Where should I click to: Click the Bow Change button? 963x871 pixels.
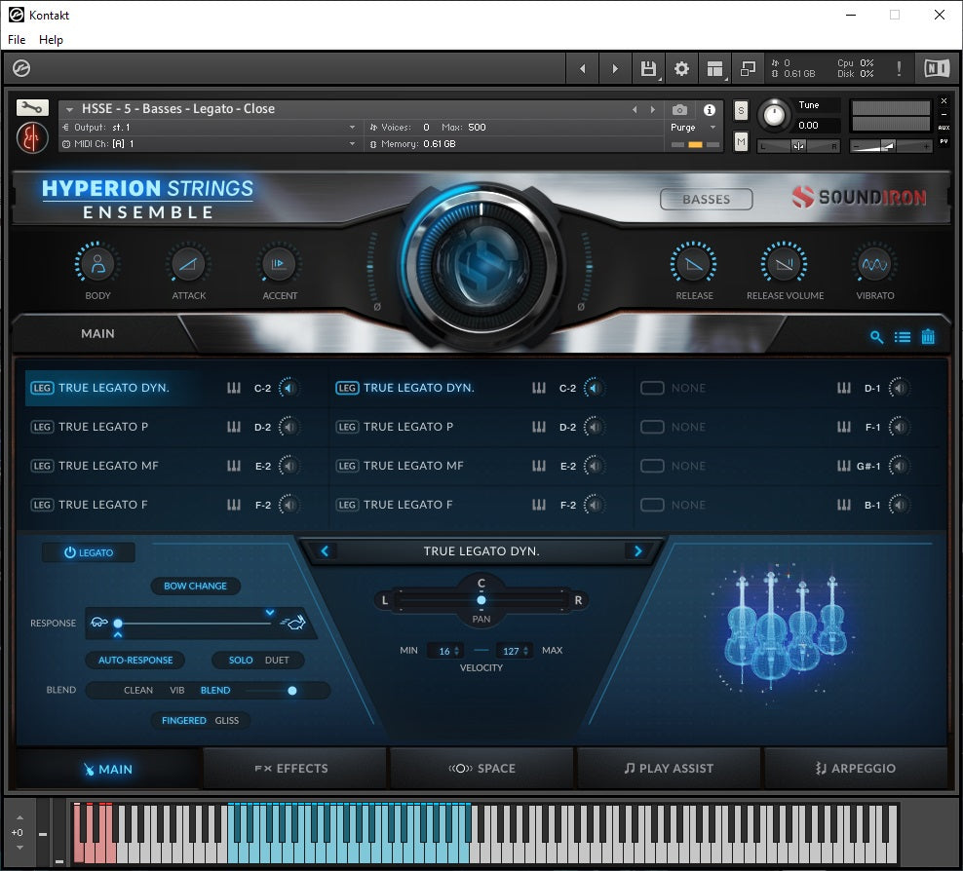tap(195, 586)
